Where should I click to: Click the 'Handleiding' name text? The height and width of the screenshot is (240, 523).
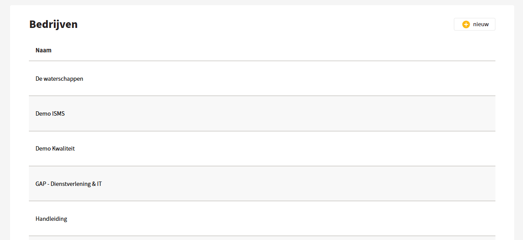(x=51, y=219)
